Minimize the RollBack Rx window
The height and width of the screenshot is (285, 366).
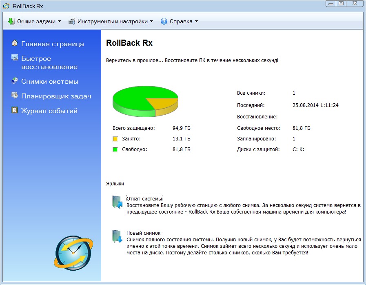point(331,4)
